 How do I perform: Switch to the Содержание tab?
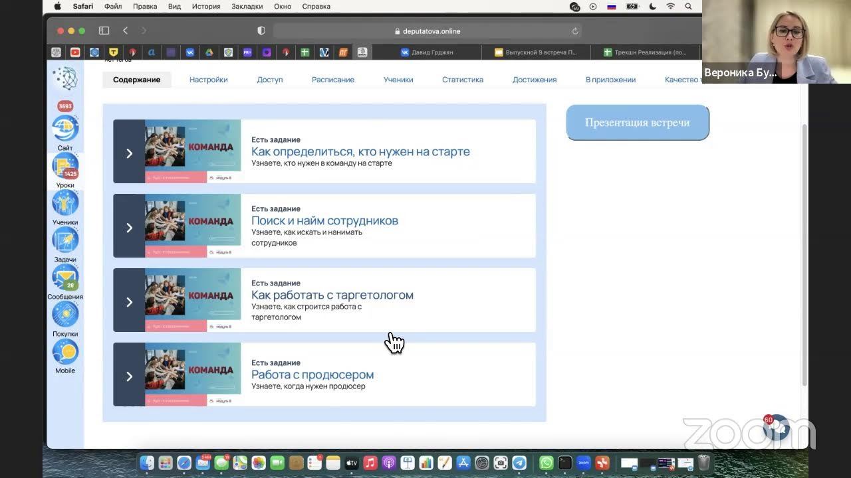click(x=136, y=80)
